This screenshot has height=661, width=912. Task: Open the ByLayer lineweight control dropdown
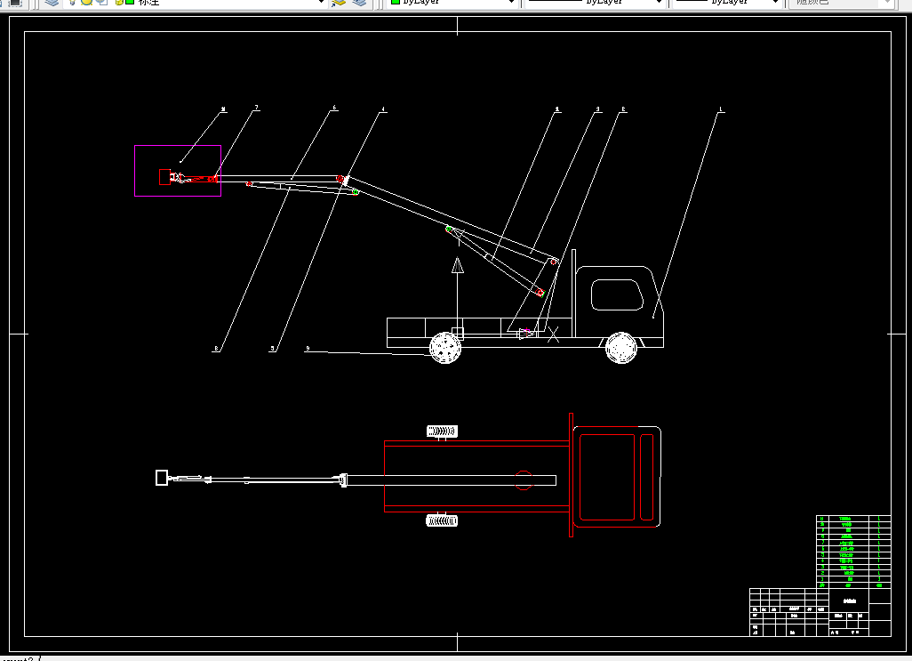(775, 2)
